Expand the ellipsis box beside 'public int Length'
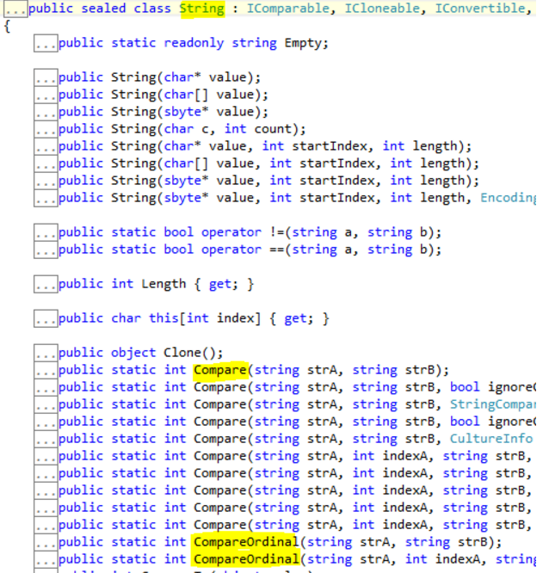 click(x=46, y=284)
